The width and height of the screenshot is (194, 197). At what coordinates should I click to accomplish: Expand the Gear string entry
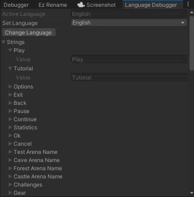coord(10,193)
